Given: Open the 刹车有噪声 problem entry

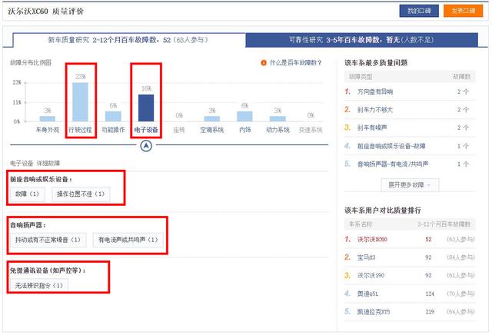Looking at the screenshot, I should tap(372, 128).
